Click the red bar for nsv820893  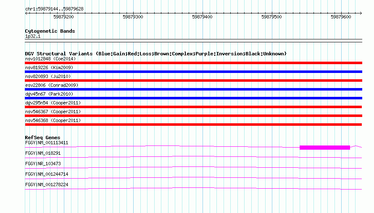pyautogui.click(x=193, y=81)
